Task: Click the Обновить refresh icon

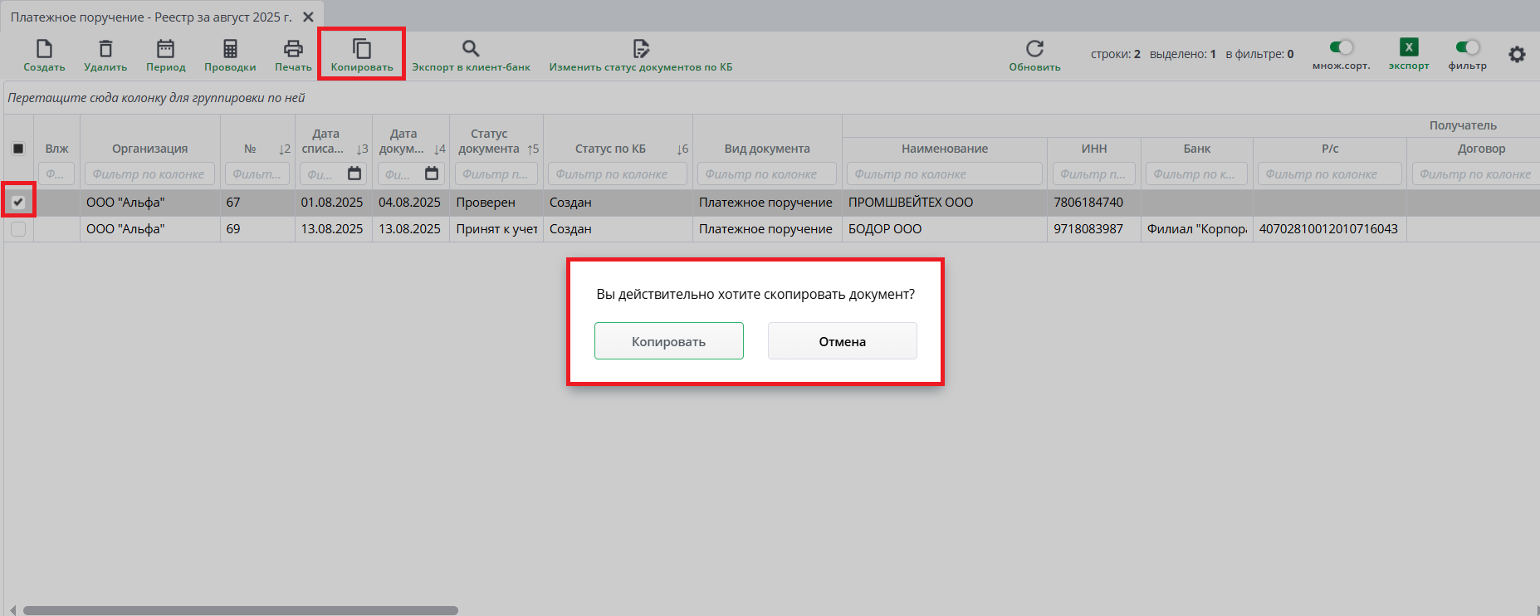Action: (1034, 49)
